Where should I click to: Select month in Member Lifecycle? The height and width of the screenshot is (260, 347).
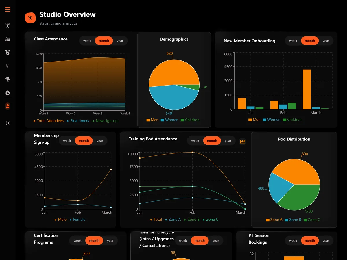(200, 241)
